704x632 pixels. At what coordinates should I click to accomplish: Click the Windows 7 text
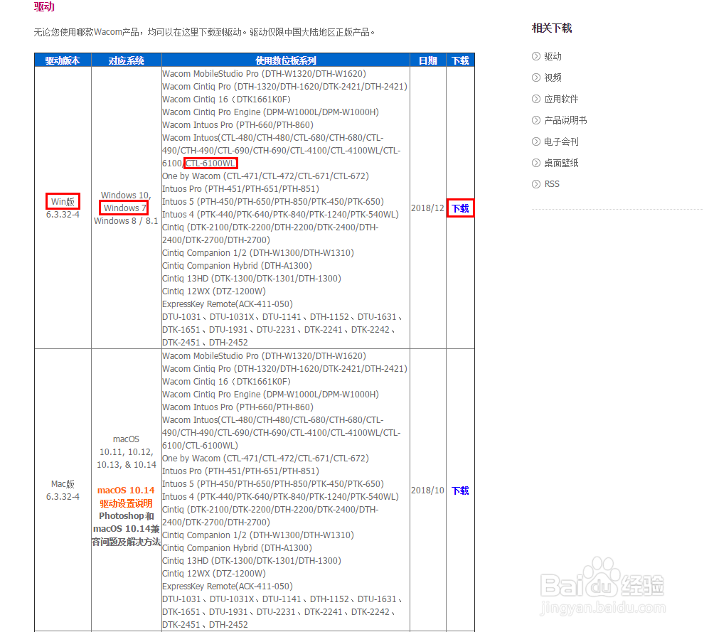pyautogui.click(x=124, y=208)
